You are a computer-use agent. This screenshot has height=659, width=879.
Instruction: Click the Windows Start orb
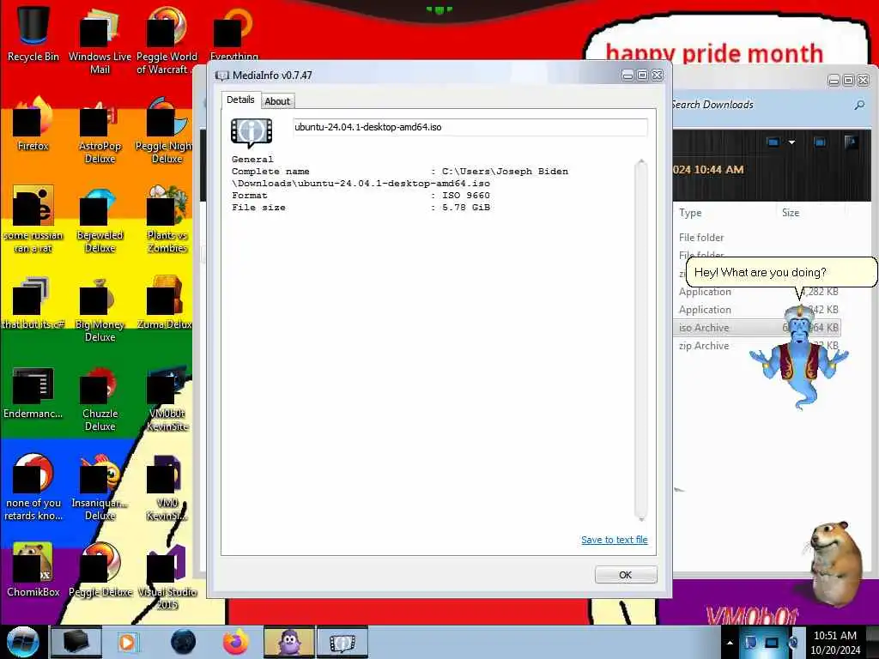(x=23, y=642)
